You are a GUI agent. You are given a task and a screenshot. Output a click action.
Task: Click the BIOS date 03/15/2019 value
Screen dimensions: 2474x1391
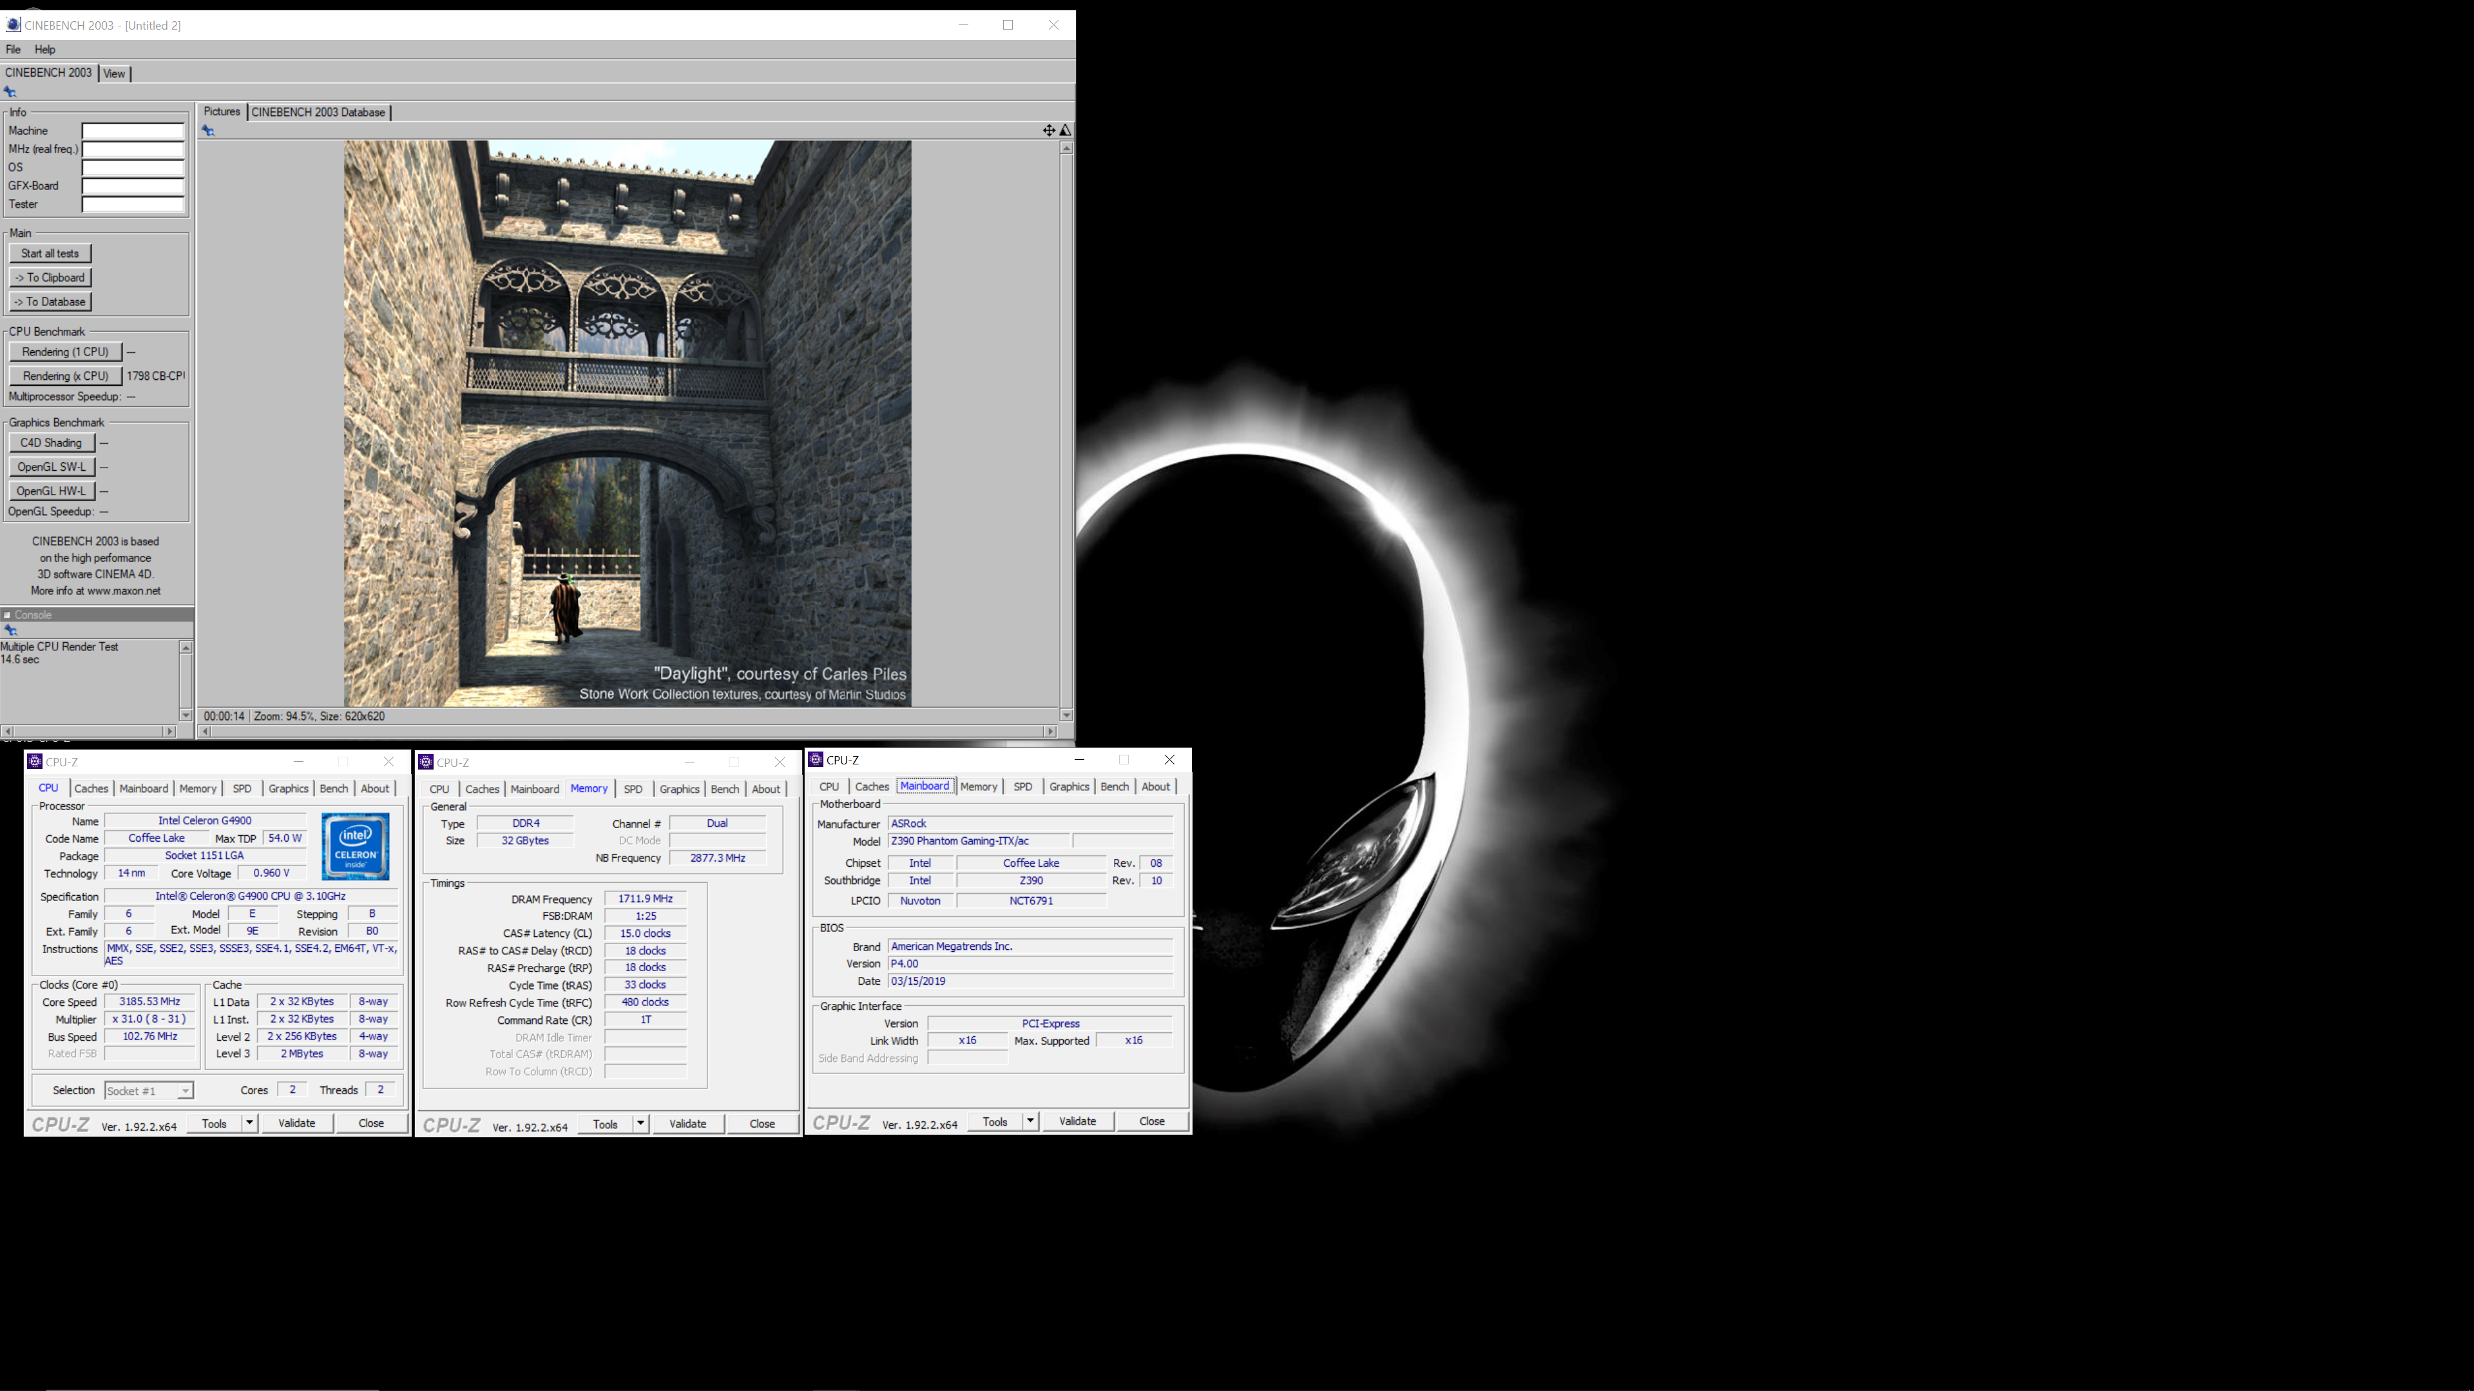coord(1030,982)
